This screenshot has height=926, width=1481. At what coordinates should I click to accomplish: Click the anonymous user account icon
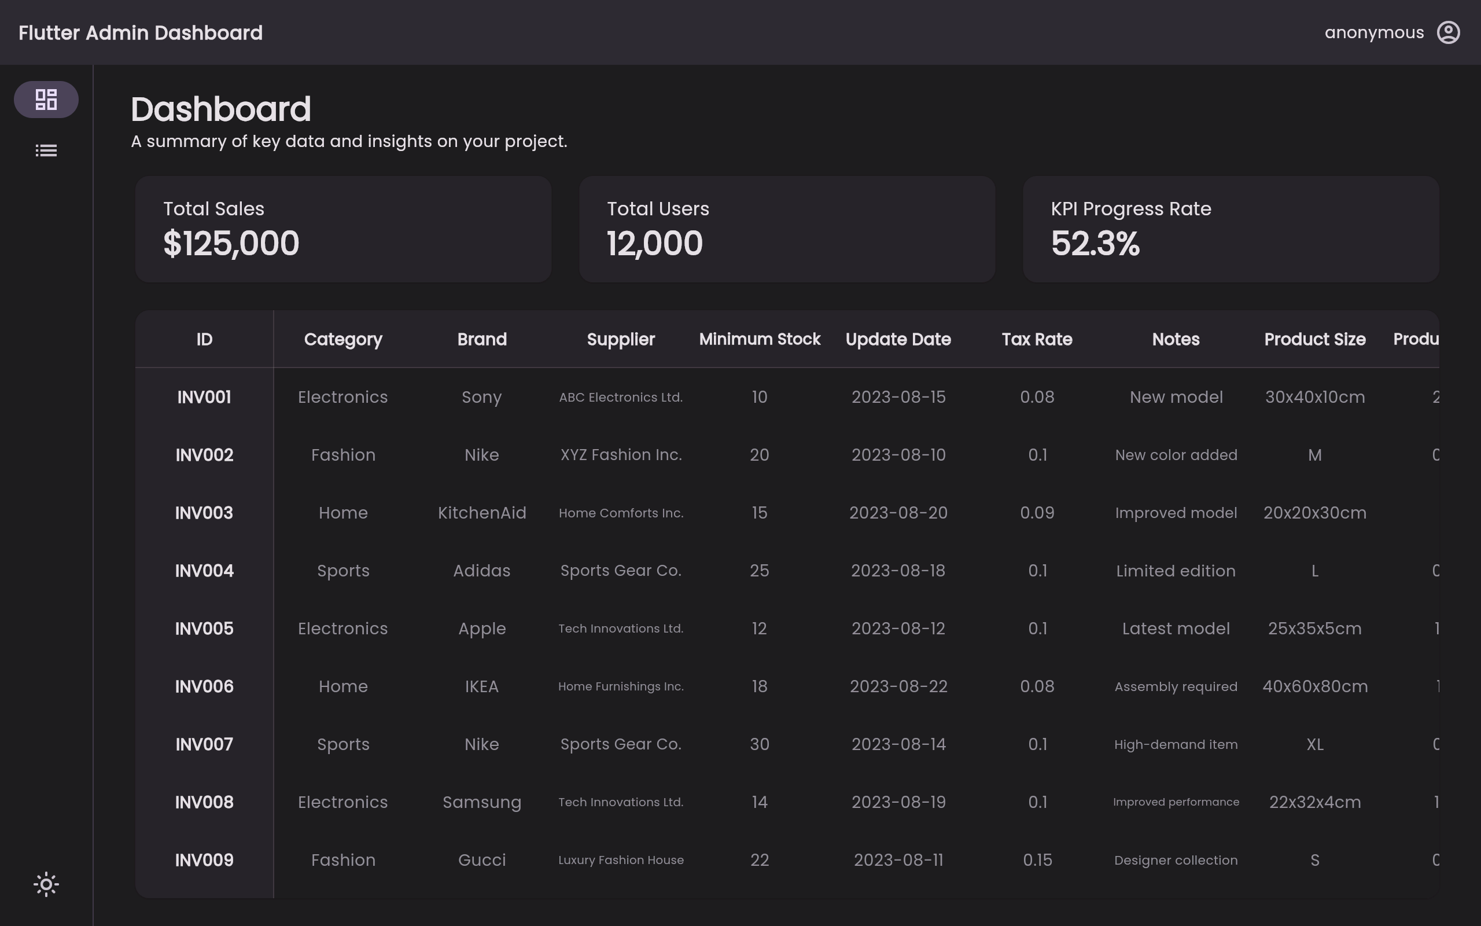pyautogui.click(x=1448, y=32)
